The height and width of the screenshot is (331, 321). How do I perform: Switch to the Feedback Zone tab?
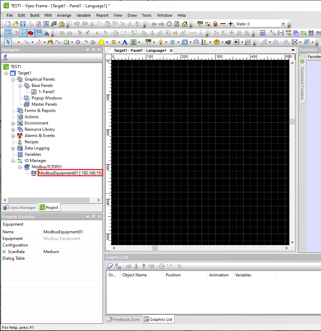123,320
